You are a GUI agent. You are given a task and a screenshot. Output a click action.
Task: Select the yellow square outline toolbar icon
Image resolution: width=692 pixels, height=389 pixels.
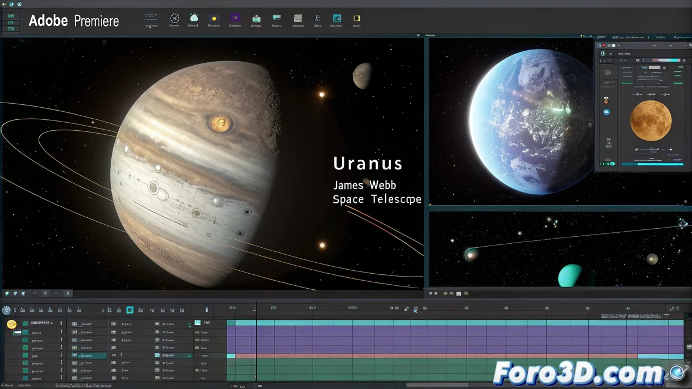point(356,18)
